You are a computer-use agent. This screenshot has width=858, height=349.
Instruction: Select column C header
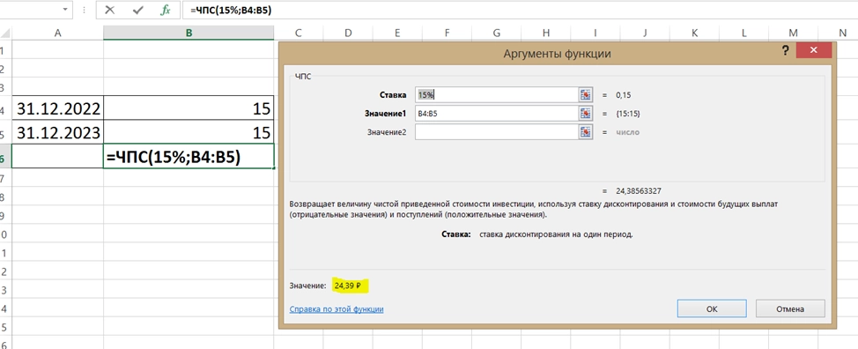pyautogui.click(x=299, y=33)
